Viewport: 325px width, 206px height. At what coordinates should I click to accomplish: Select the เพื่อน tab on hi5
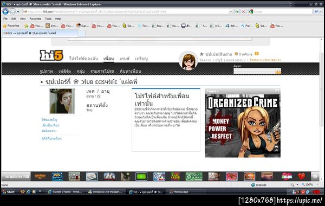[x=109, y=59]
